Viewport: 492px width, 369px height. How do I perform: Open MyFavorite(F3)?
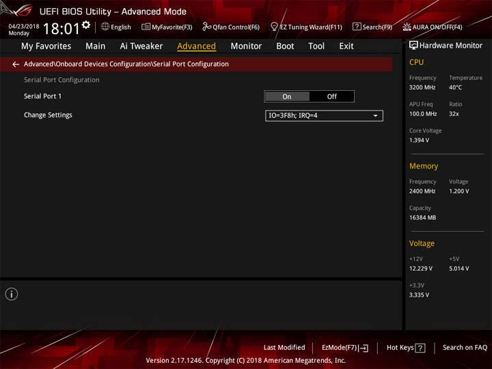(x=167, y=27)
